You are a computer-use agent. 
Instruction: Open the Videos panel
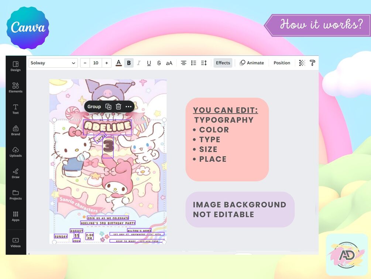pyautogui.click(x=16, y=242)
